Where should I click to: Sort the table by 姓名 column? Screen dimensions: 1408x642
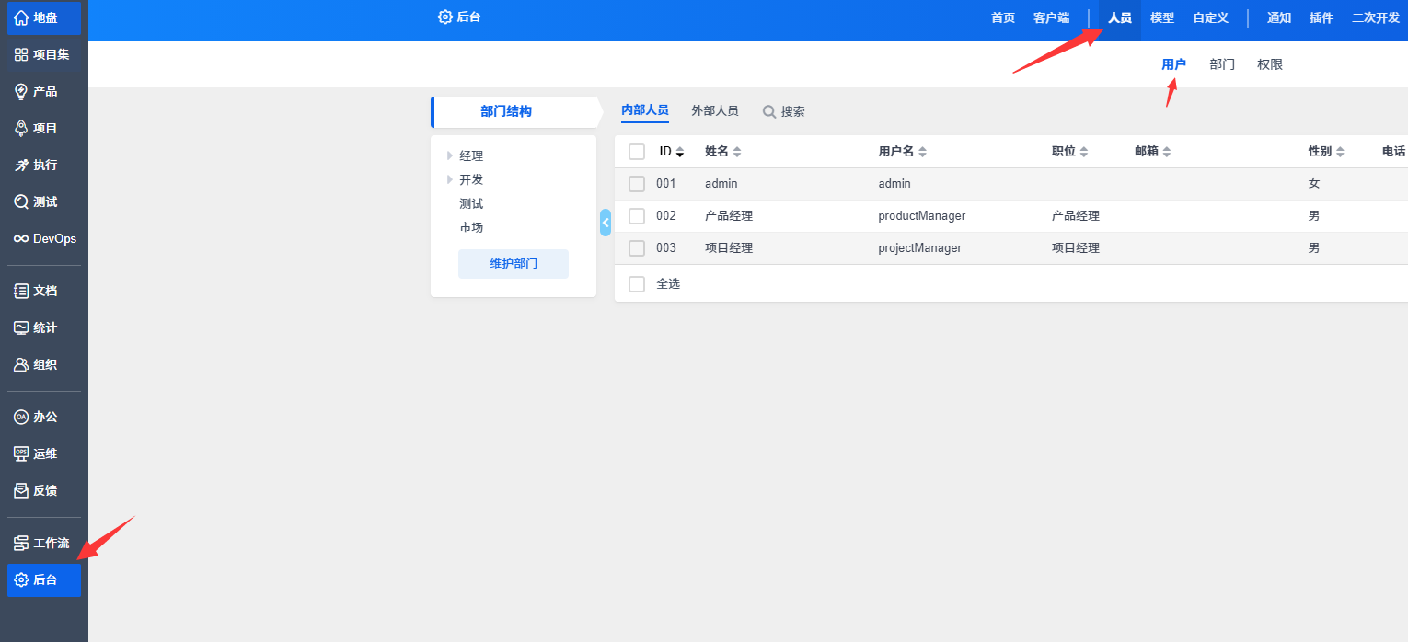[736, 152]
